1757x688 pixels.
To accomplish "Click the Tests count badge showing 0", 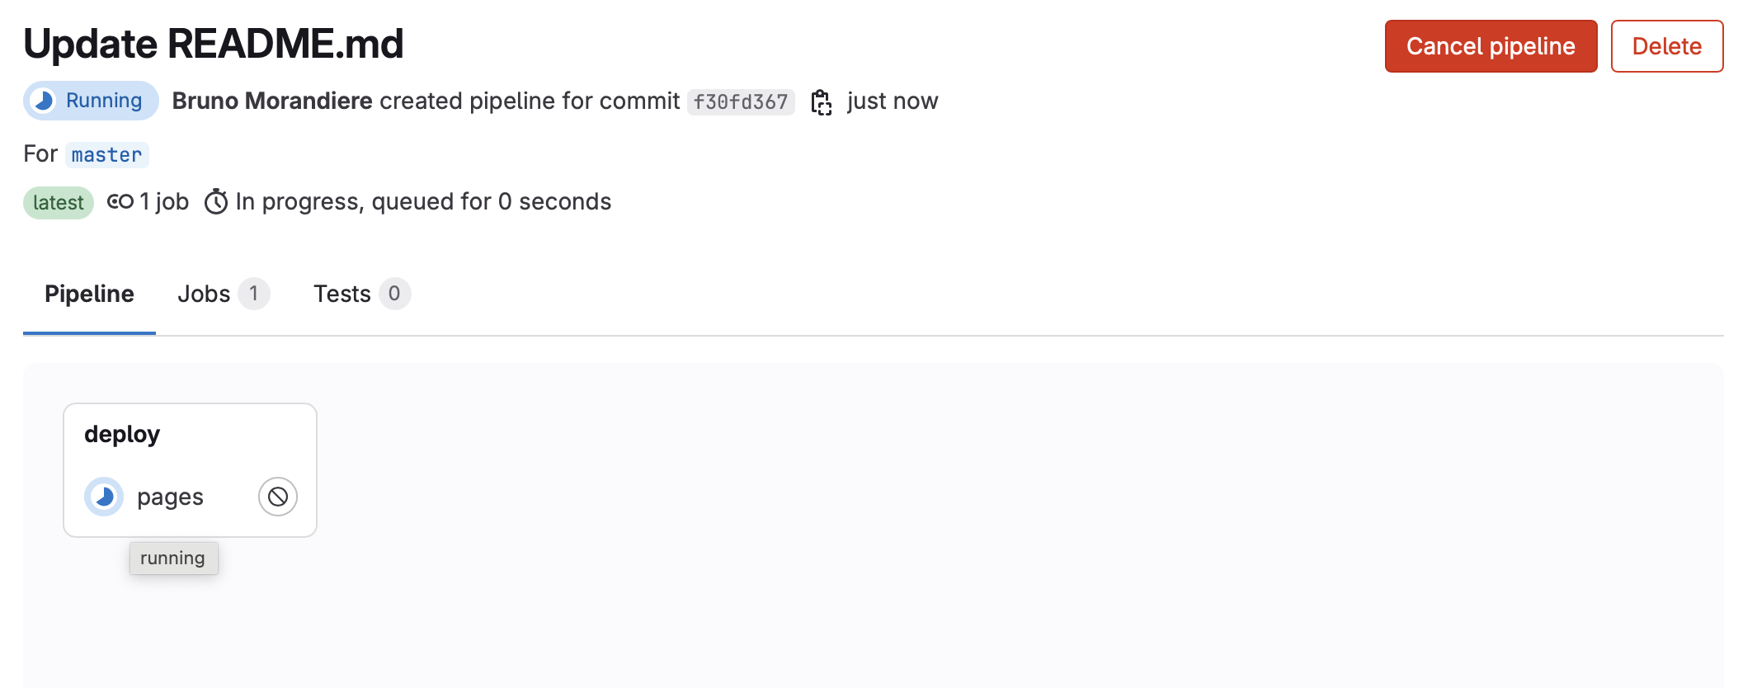I will click(x=394, y=294).
